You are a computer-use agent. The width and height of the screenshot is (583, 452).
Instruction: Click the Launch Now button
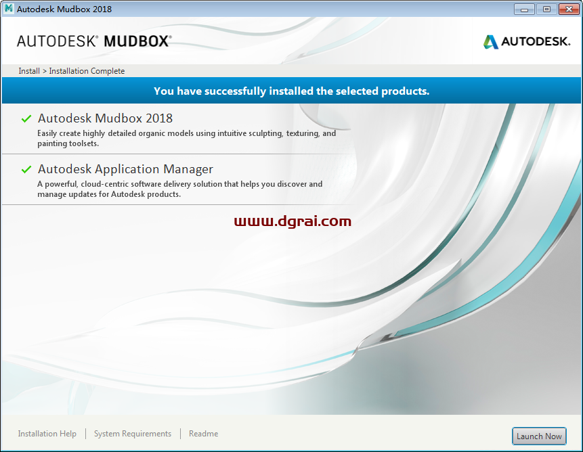pyautogui.click(x=539, y=436)
